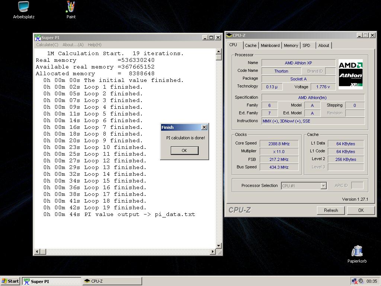Click the Start button on taskbar
The height and width of the screenshot is (286, 381).
tap(10, 281)
